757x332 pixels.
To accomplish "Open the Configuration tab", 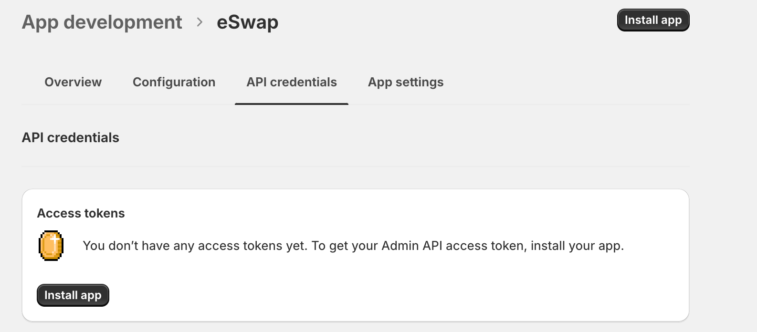I will (174, 82).
